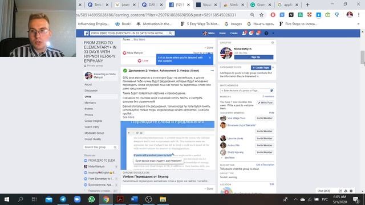Expand the hidden bookmarks chevron
Viewport: 365px width, 205px height.
358,24
